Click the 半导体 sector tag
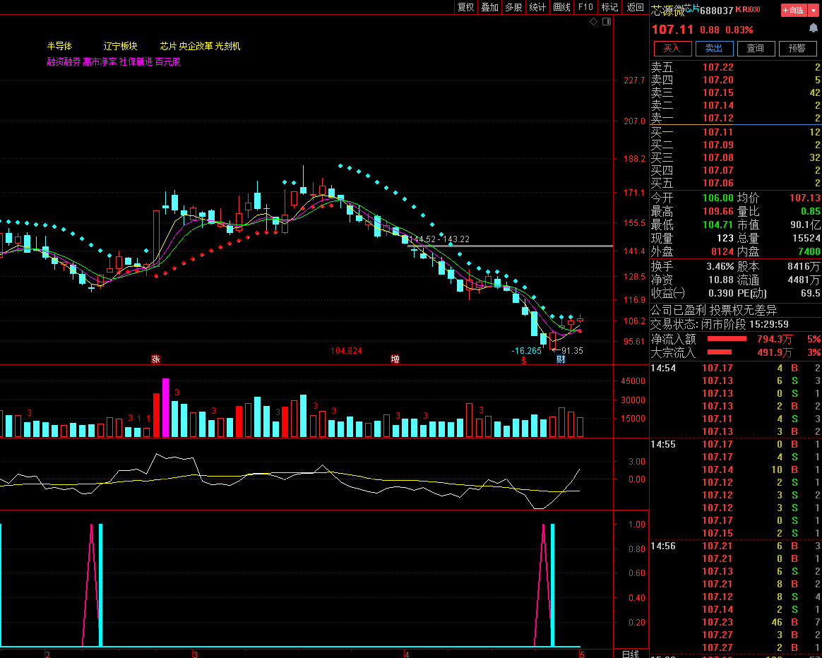822x658 pixels. click(60, 46)
